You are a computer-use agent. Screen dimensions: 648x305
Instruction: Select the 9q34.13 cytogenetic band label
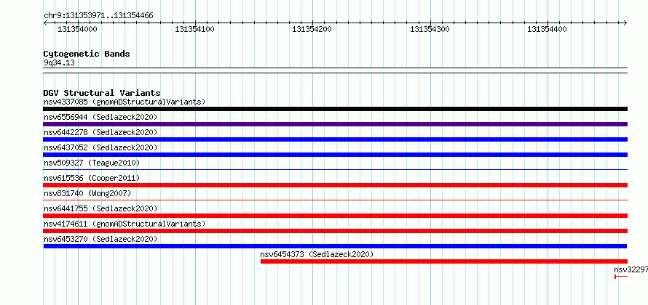[59, 63]
